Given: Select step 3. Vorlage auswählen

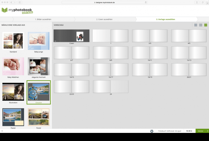Looking at the screenshot, I should [166, 19].
